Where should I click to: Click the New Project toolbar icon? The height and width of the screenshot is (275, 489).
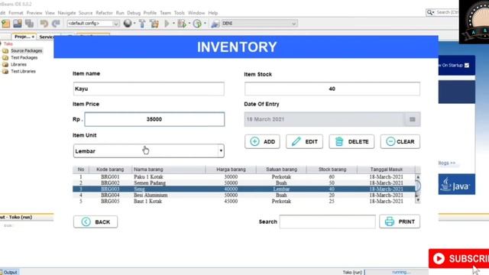pos(6,24)
